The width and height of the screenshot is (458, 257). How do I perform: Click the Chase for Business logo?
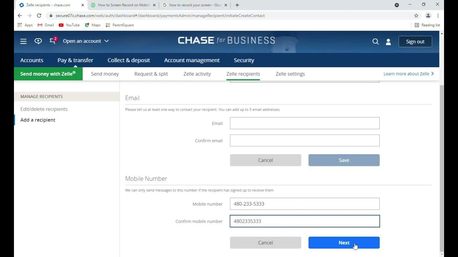pyautogui.click(x=226, y=40)
